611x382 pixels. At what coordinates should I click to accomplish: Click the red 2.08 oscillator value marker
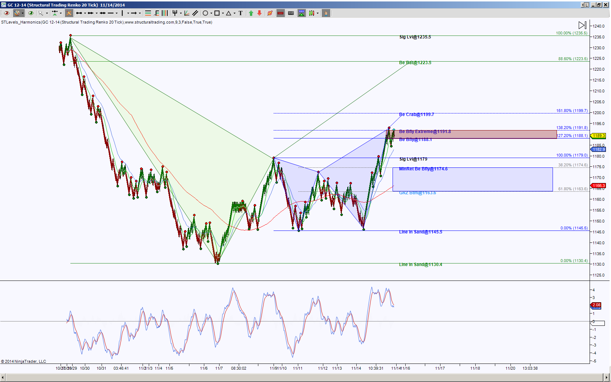pyautogui.click(x=596, y=305)
